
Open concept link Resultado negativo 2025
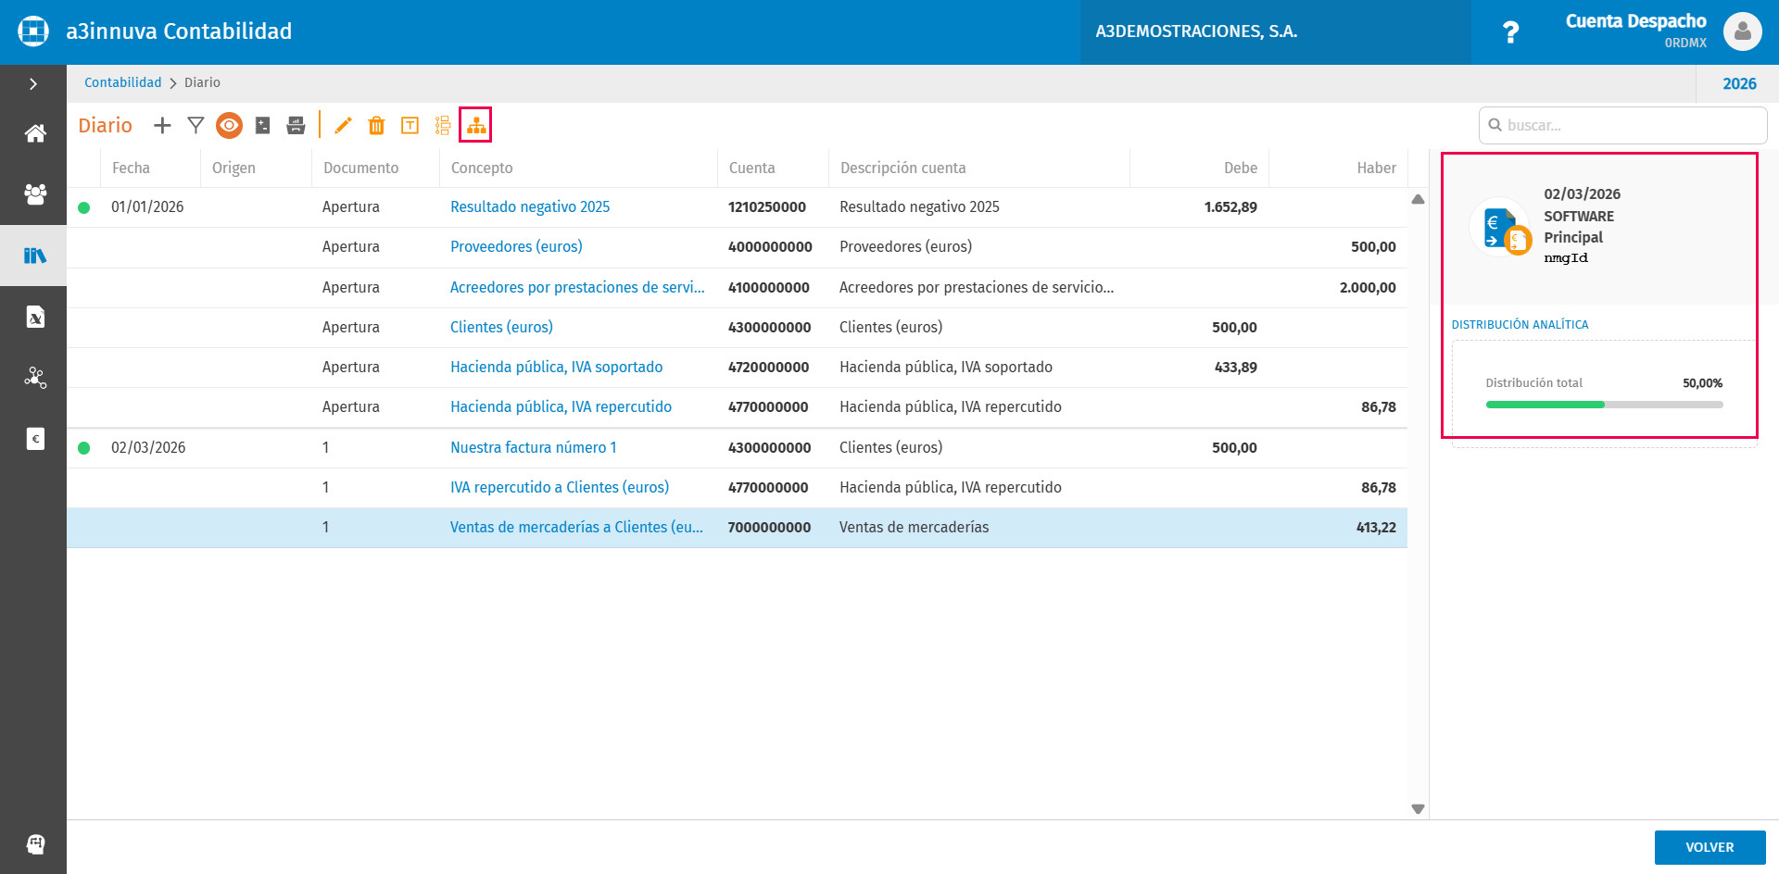pos(530,206)
